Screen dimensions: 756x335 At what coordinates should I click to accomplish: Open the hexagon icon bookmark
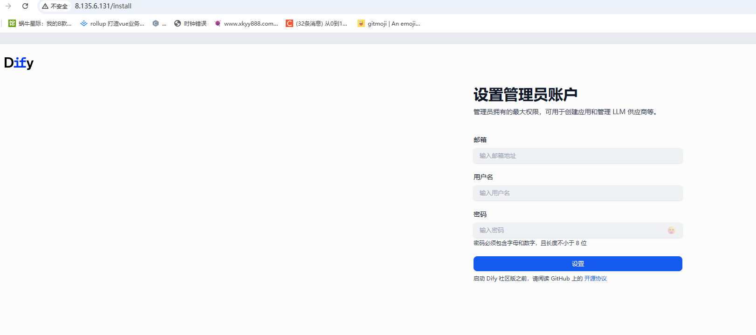pyautogui.click(x=159, y=23)
